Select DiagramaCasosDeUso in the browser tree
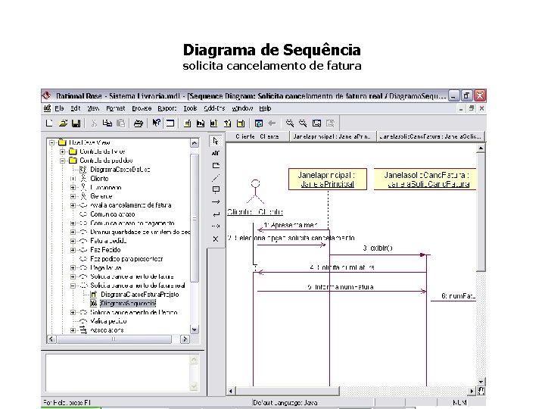 click(x=120, y=170)
